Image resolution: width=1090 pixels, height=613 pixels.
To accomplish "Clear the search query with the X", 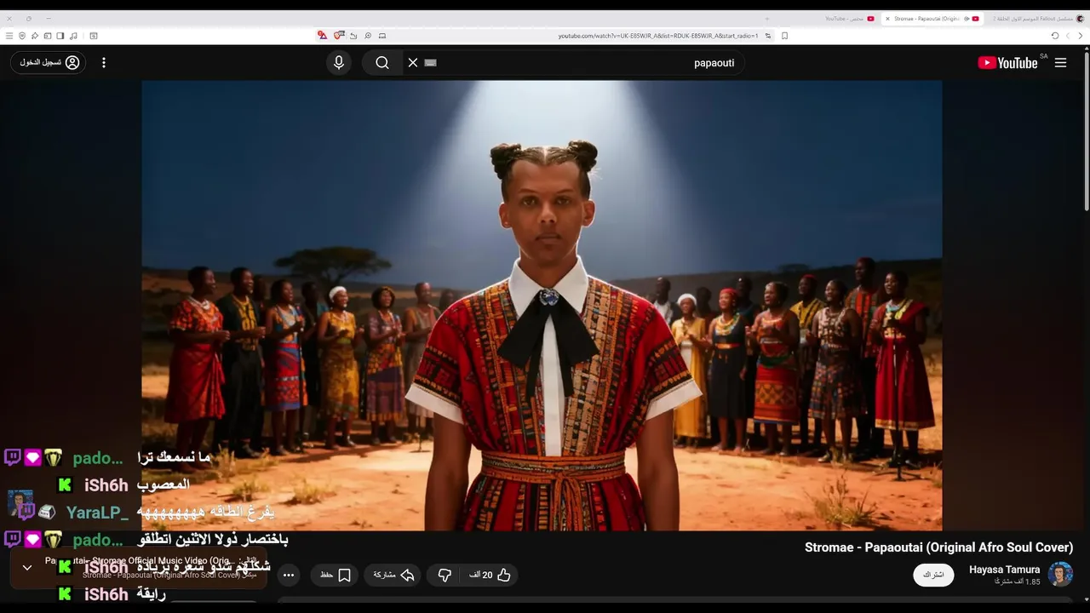I will (x=413, y=63).
